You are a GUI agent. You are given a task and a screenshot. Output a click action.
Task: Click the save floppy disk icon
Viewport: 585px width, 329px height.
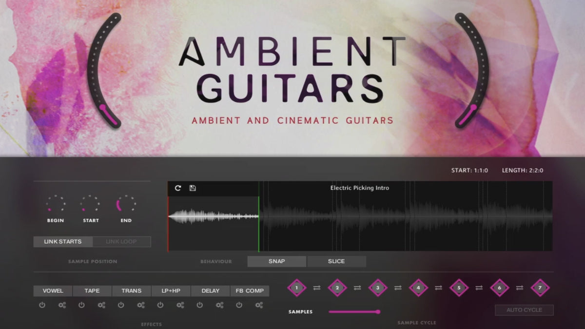tap(193, 188)
